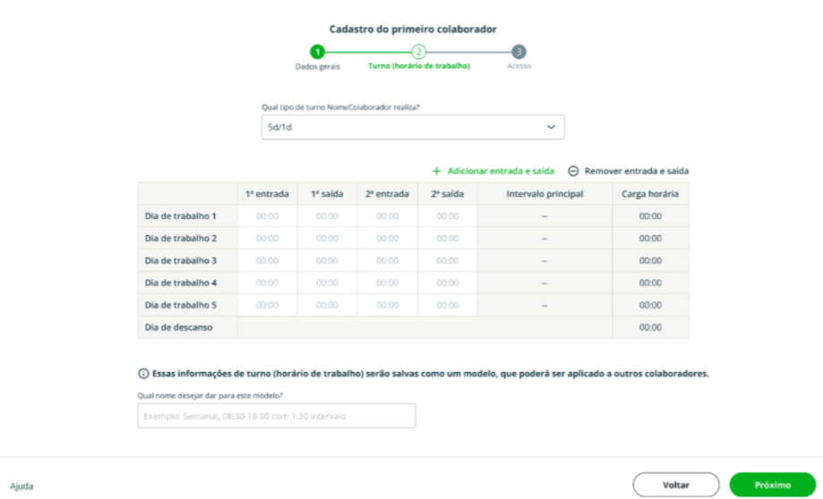Open the Ajuda help link
Viewport: 823px width, 499px height.
point(21,486)
